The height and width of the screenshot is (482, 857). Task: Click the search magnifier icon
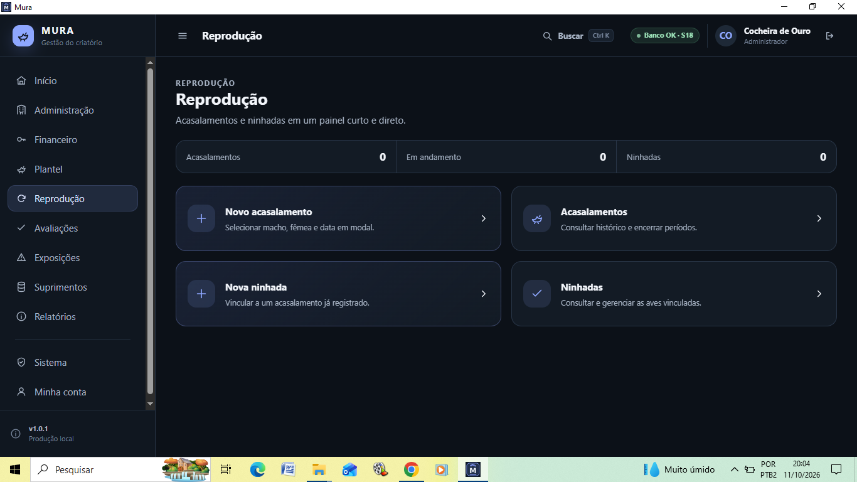pyautogui.click(x=547, y=36)
